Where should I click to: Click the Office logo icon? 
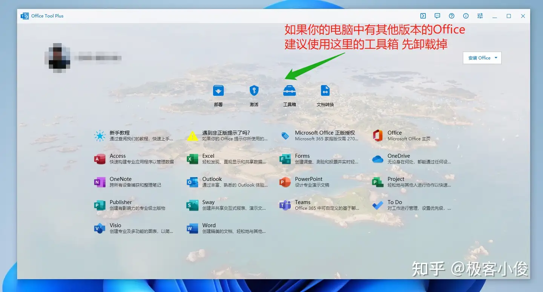[x=377, y=136]
